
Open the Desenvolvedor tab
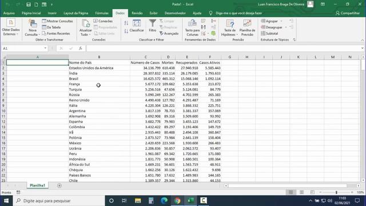point(175,13)
